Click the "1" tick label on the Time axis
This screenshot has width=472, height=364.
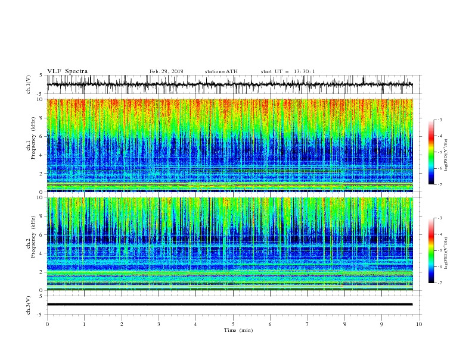point(84,324)
